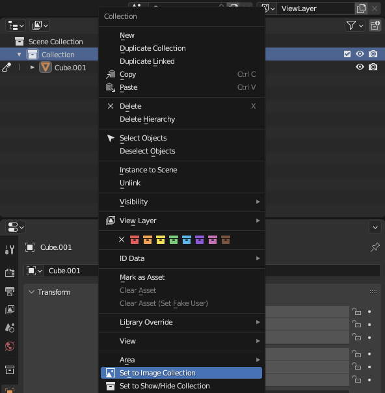Click the add new View Layer icon

tap(361, 8)
